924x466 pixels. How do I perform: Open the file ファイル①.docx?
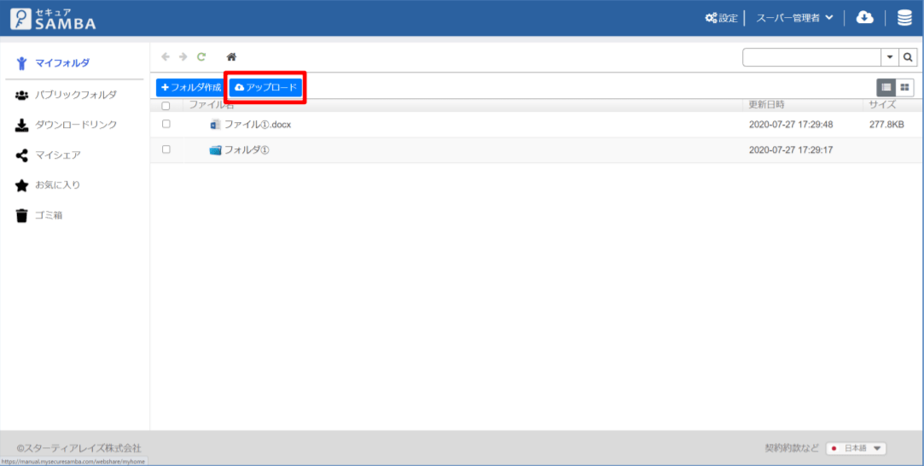point(258,125)
